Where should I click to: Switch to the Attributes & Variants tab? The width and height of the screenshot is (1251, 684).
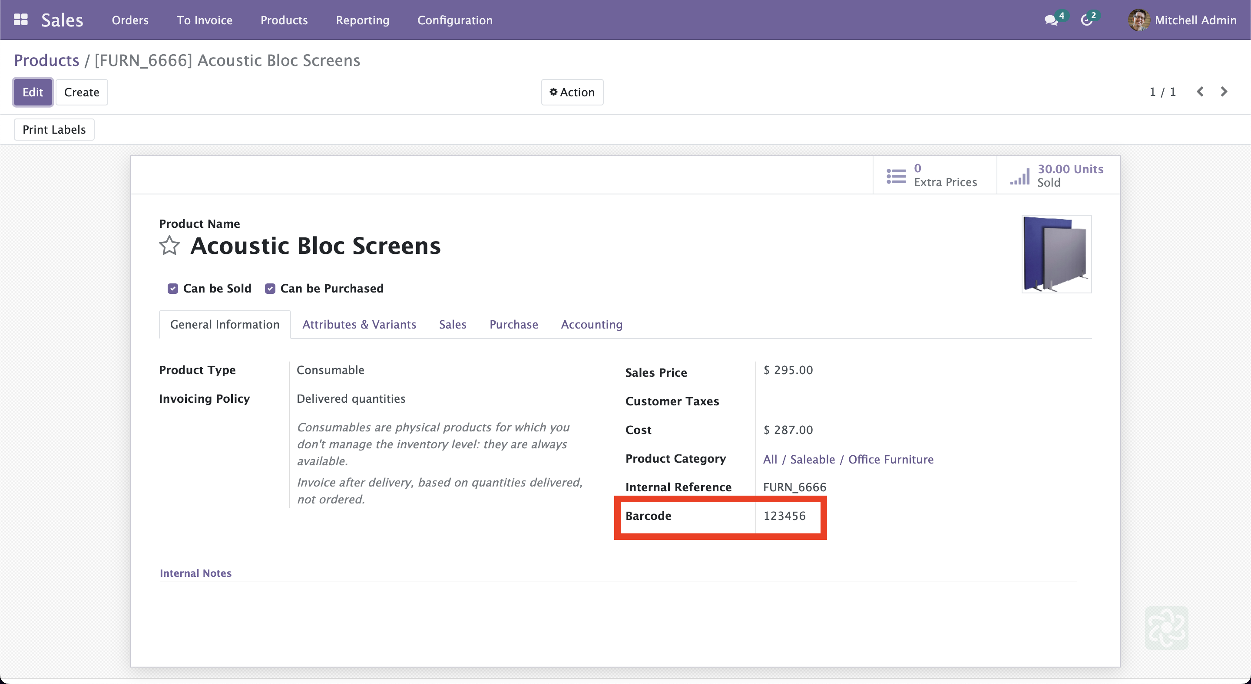359,325
